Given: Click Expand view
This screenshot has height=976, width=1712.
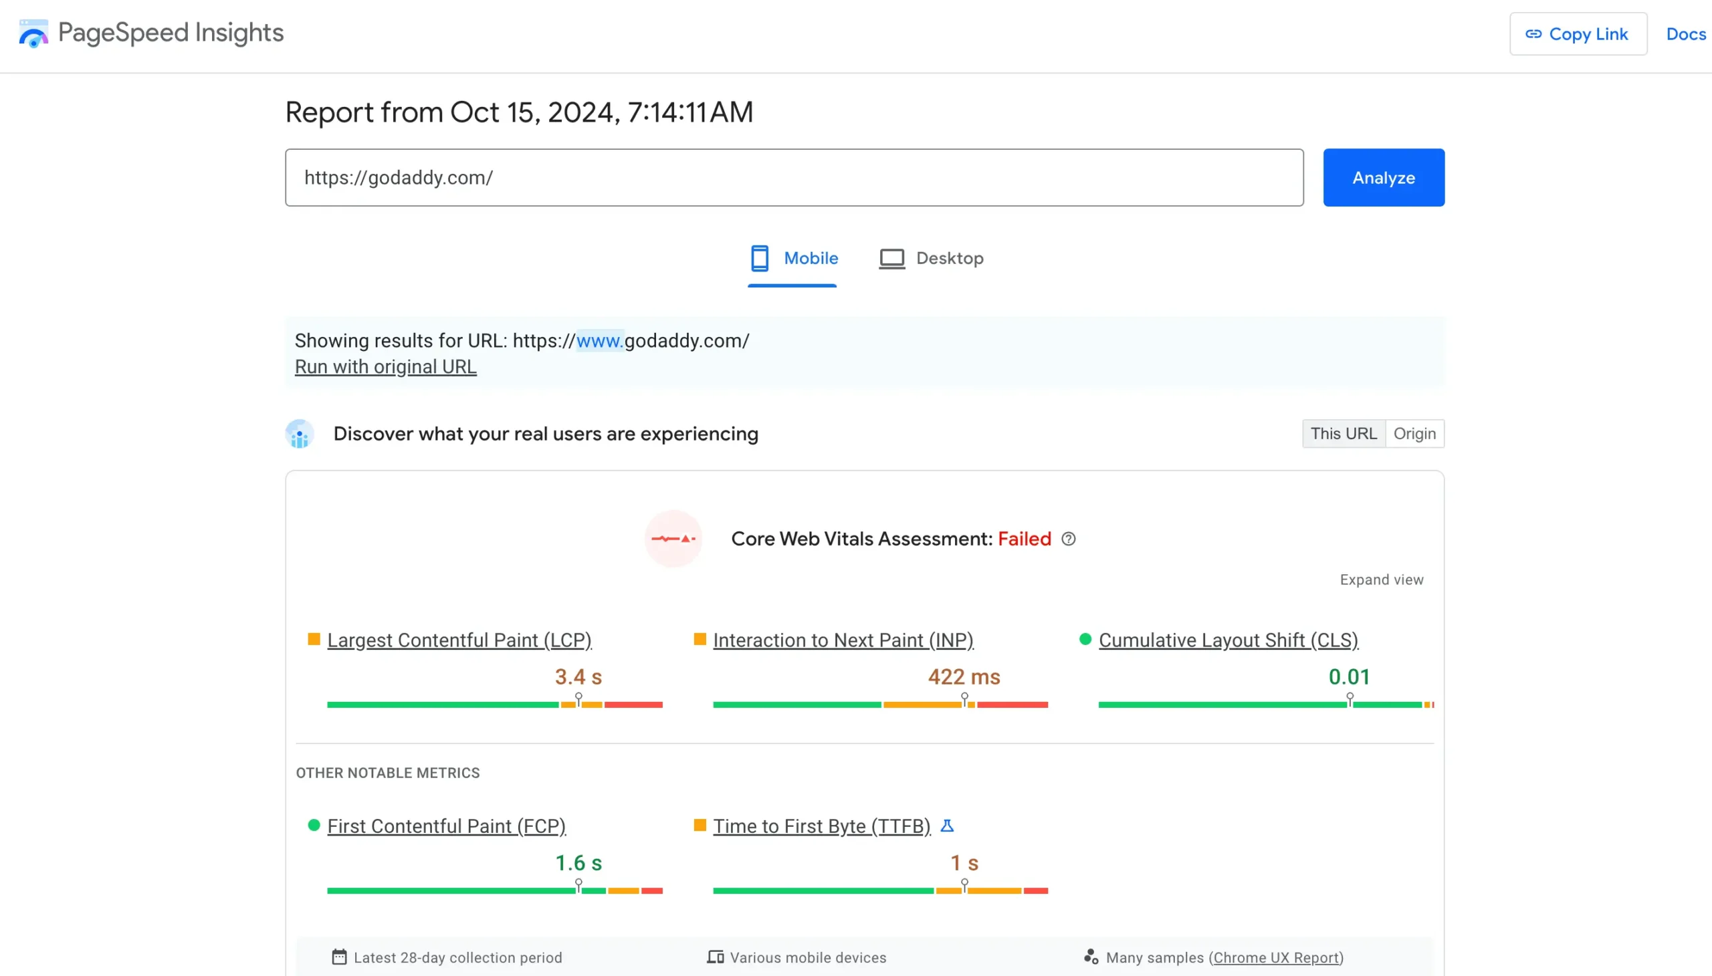Looking at the screenshot, I should click(1382, 580).
